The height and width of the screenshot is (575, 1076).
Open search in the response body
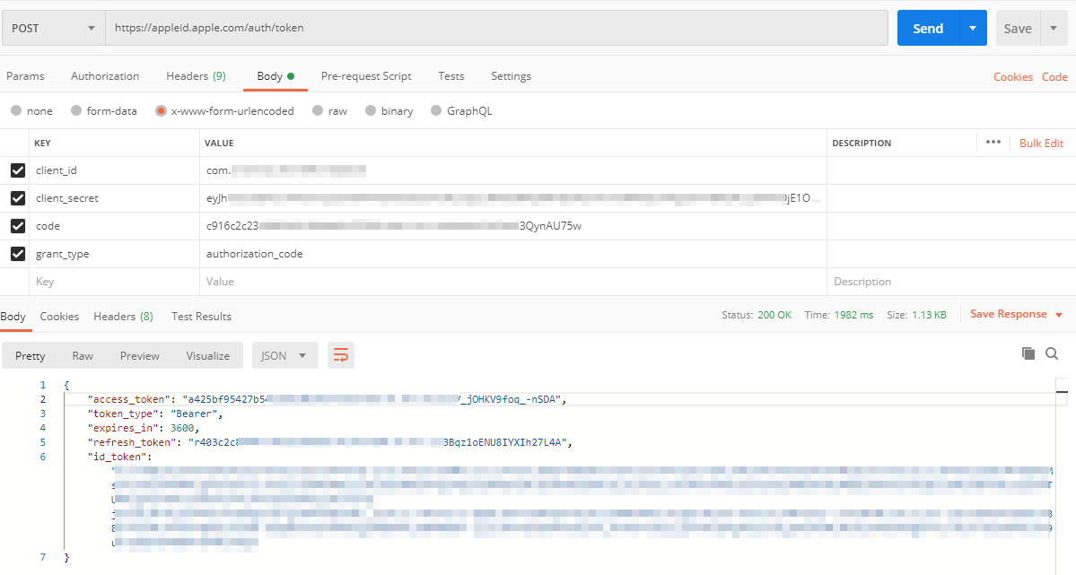(1051, 353)
